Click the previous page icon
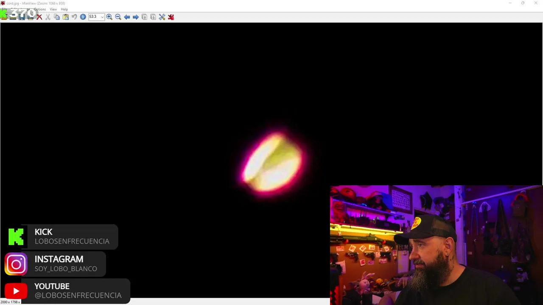This screenshot has width=543, height=305. [144, 17]
